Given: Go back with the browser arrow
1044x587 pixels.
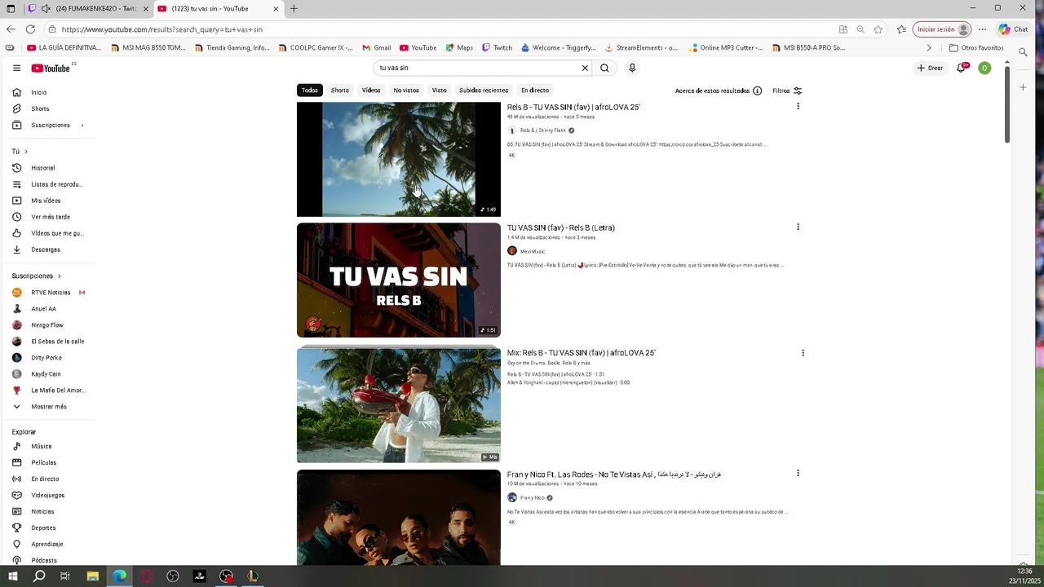Looking at the screenshot, I should tap(10, 29).
